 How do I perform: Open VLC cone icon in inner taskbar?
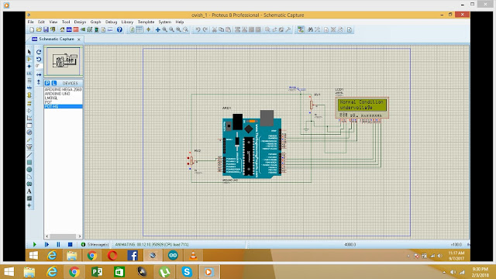(193, 255)
